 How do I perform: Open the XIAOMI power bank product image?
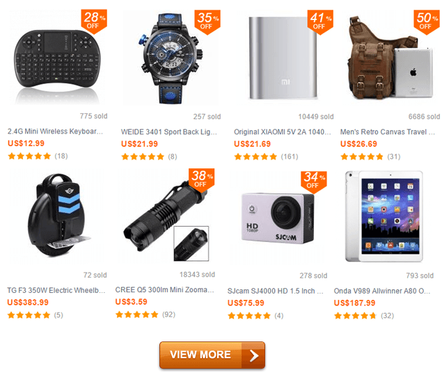tap(283, 58)
